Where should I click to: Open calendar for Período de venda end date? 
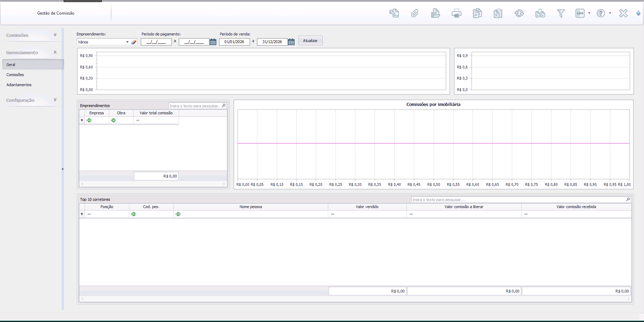tap(291, 42)
